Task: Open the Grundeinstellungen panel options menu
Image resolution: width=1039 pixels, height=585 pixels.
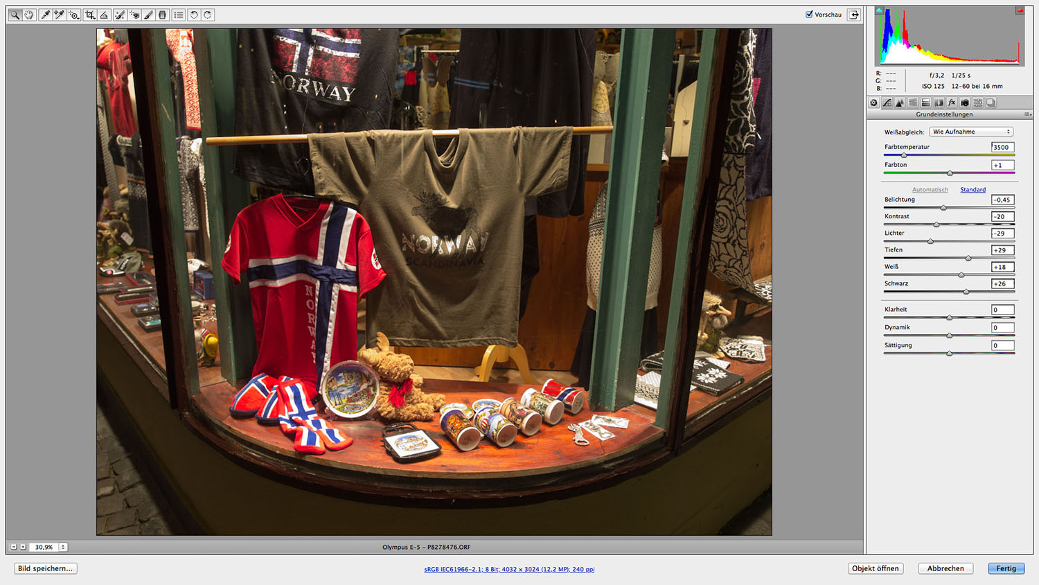Action: coord(1028,114)
